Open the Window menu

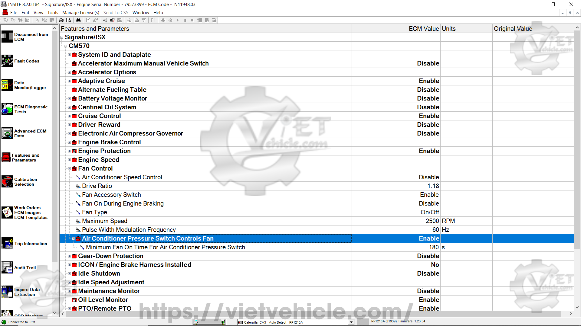[x=141, y=13]
